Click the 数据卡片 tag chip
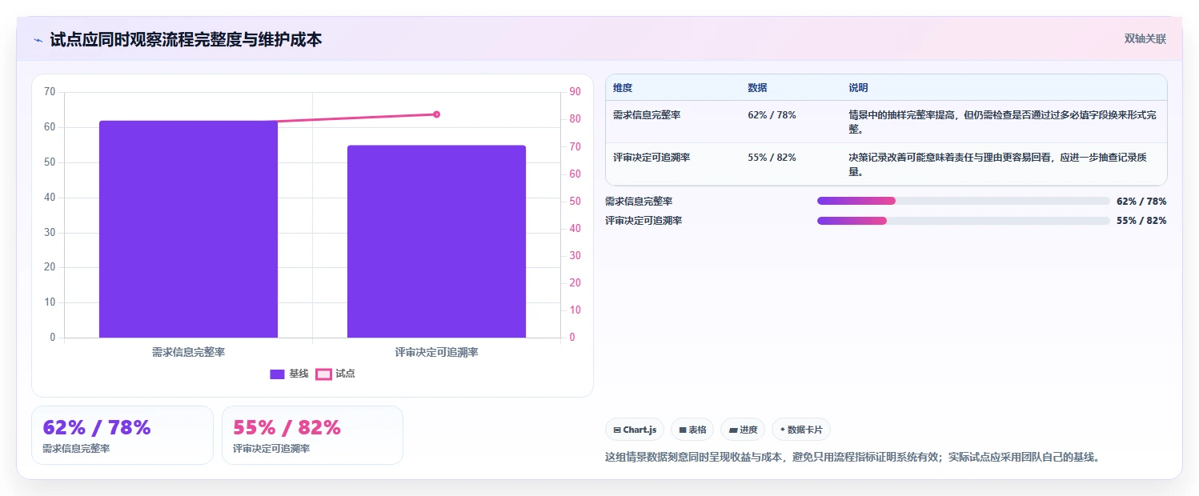Screen dimensions: 1199x496 click(x=801, y=430)
